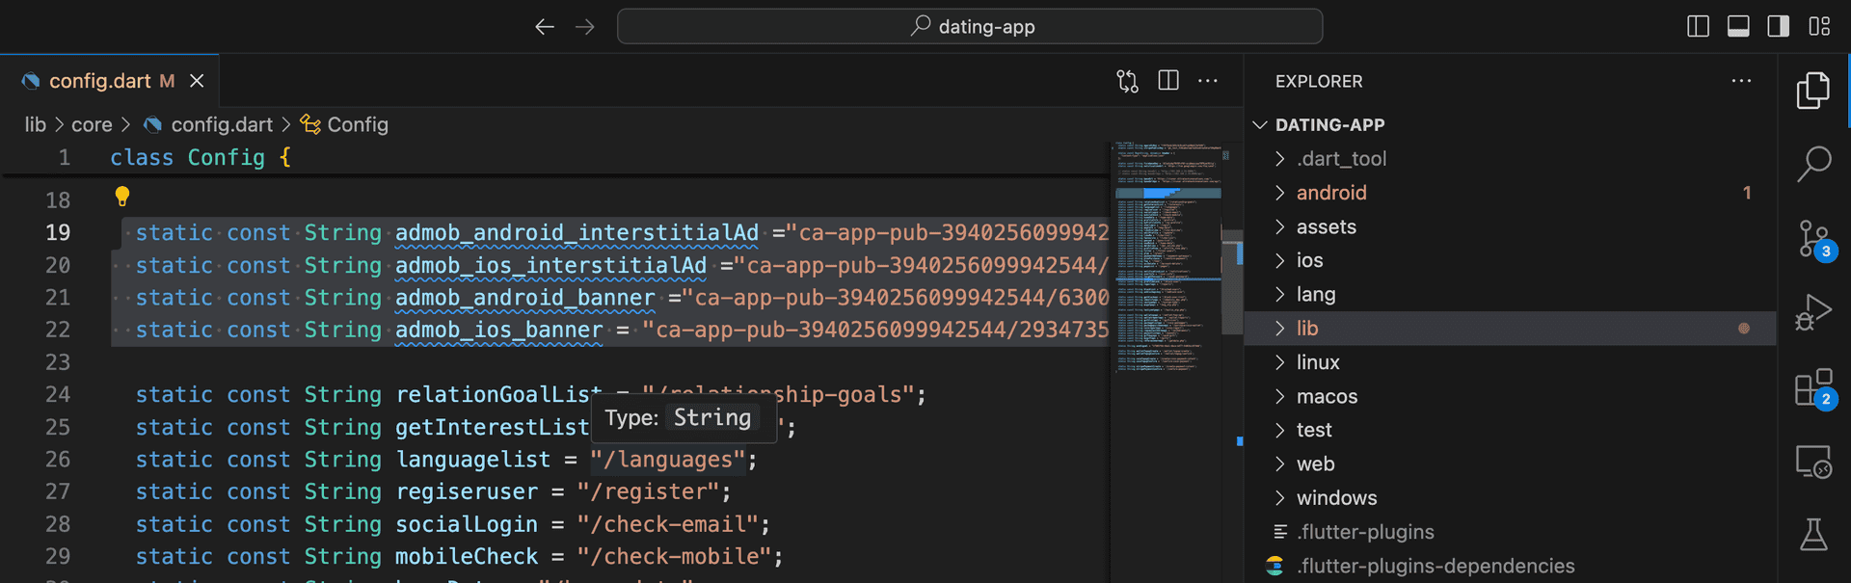The image size is (1851, 583).
Task: Click admob_ios_banner variable name
Action: 498,330
